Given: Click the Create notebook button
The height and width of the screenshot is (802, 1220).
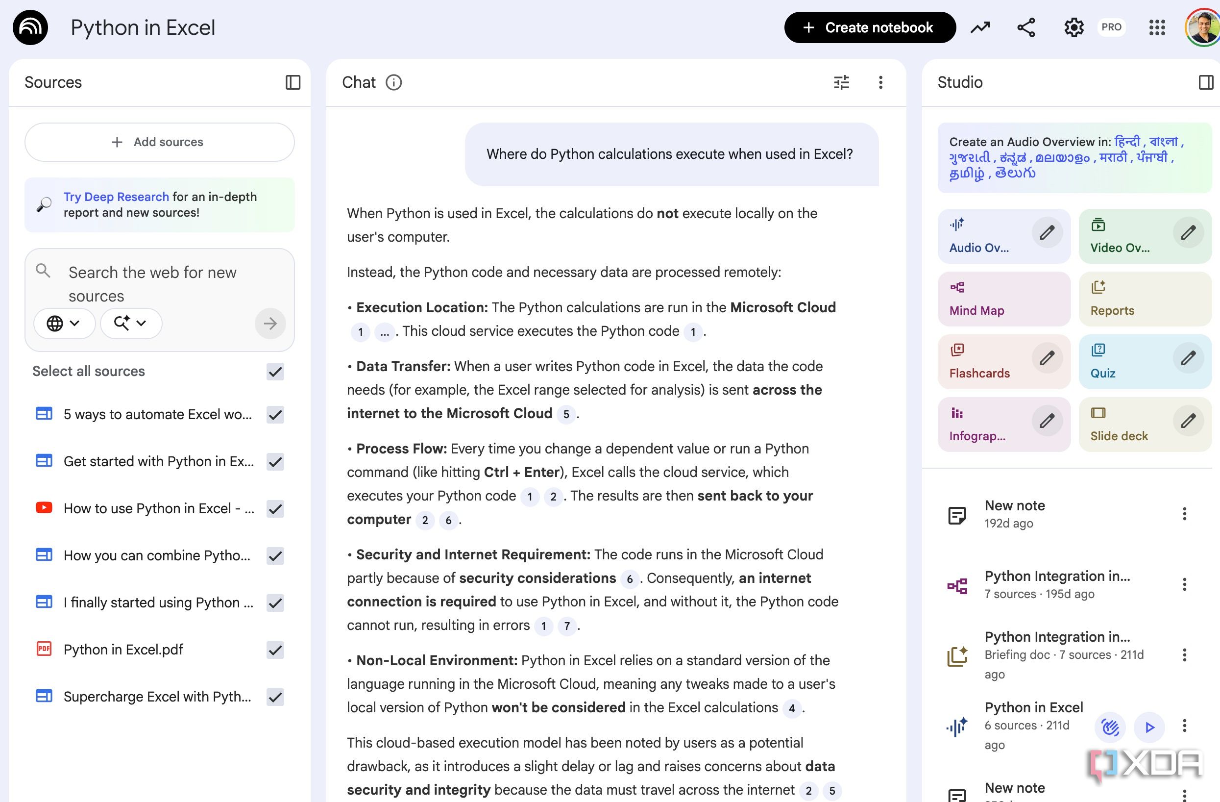Looking at the screenshot, I should 869,27.
